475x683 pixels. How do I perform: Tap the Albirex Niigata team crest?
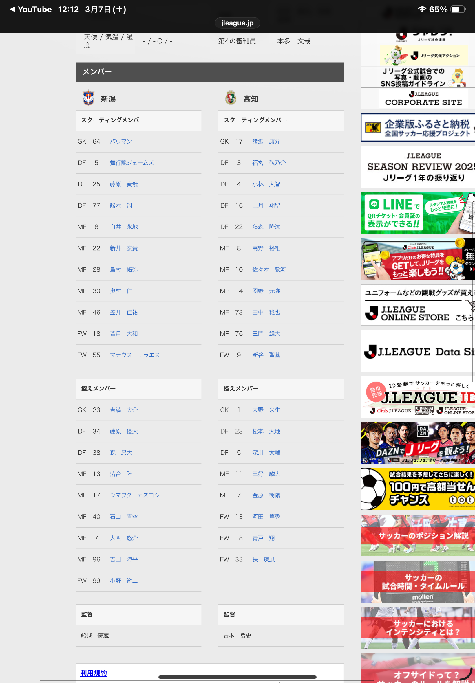pos(88,98)
